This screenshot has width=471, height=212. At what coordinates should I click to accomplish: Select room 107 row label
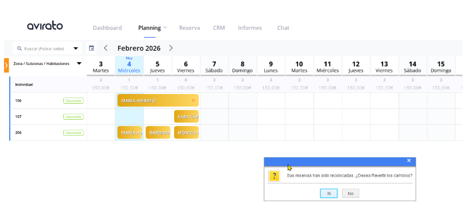[x=18, y=117]
